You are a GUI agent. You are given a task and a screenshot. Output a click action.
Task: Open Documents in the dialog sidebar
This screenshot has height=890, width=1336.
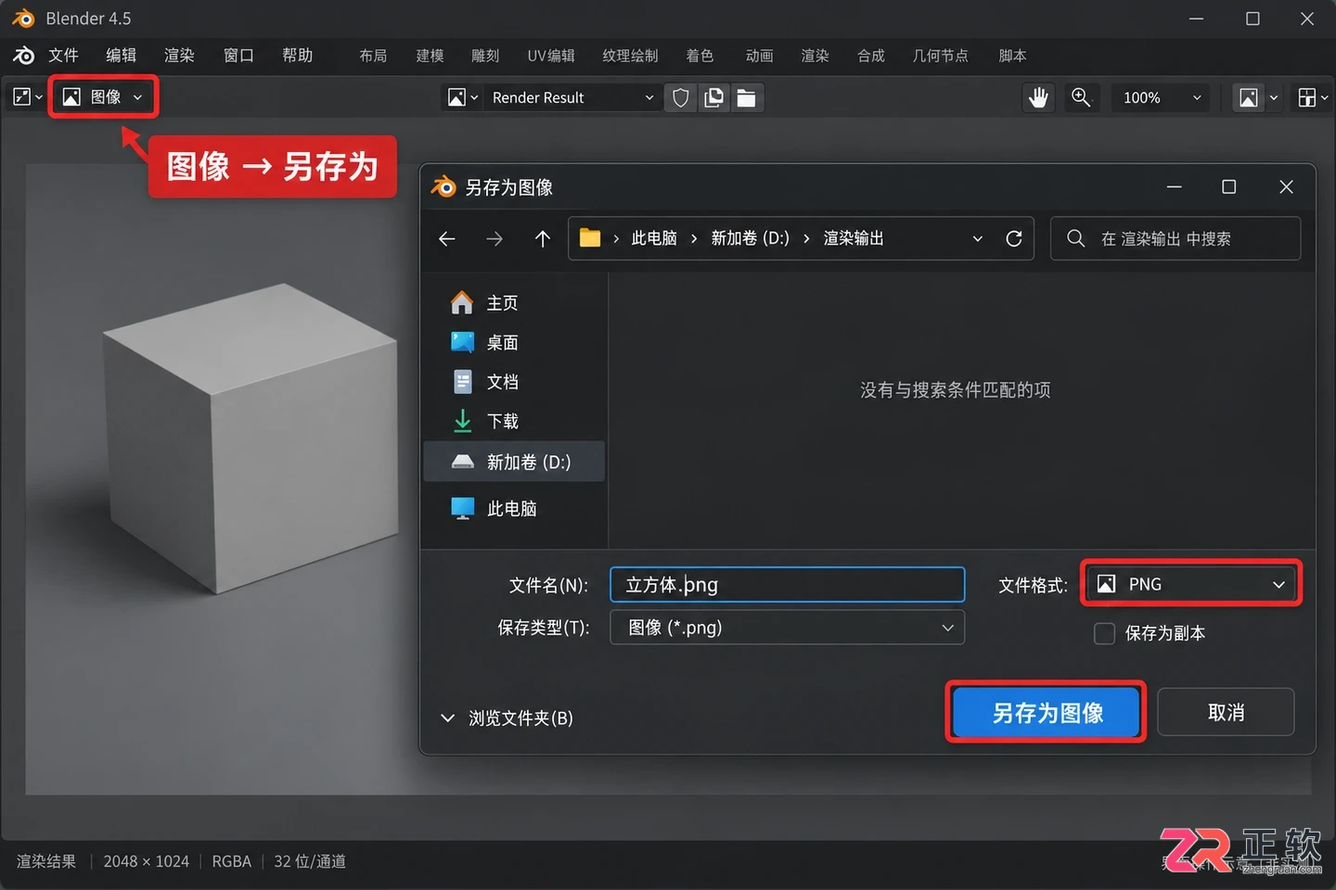(484, 382)
